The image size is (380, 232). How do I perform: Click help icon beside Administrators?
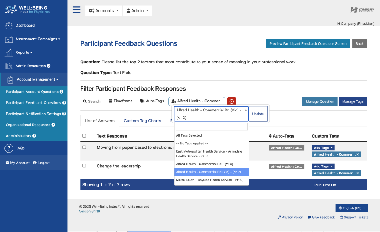(x=34, y=136)
